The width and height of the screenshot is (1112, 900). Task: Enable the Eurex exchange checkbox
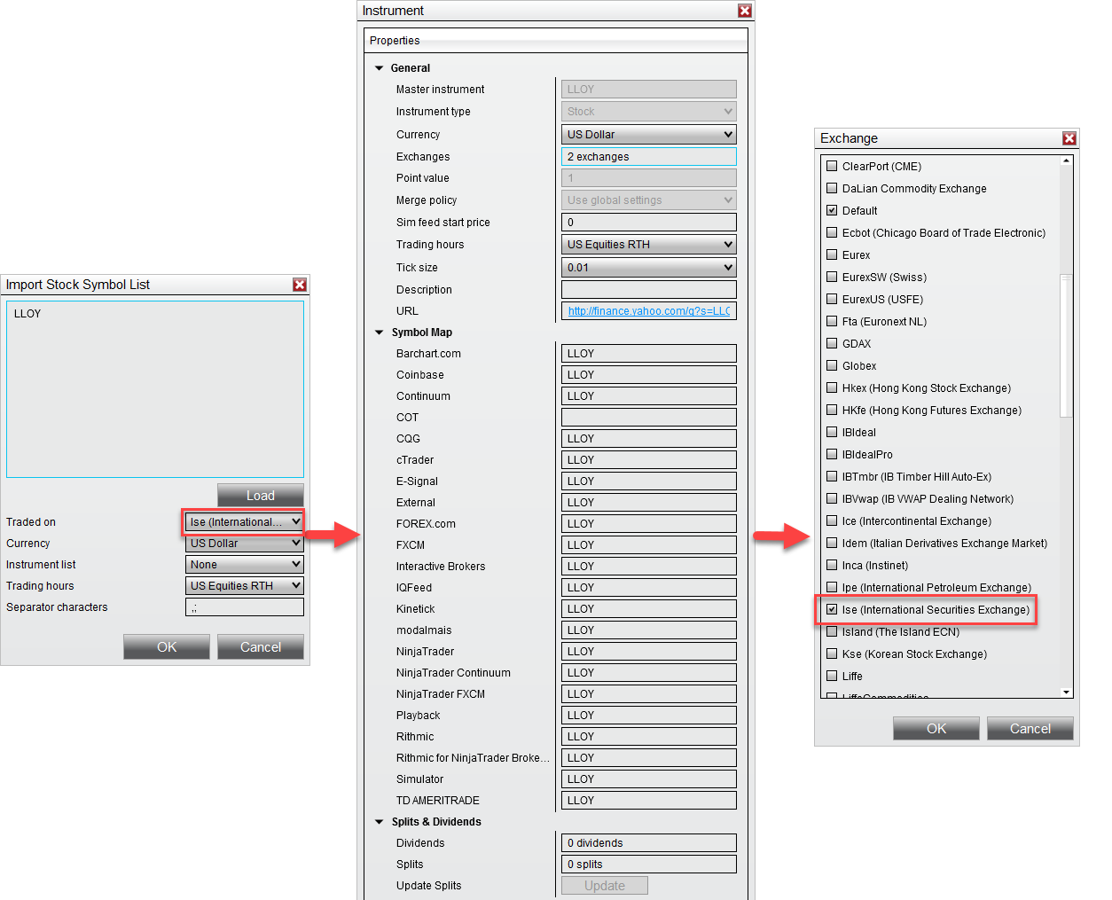[832, 254]
